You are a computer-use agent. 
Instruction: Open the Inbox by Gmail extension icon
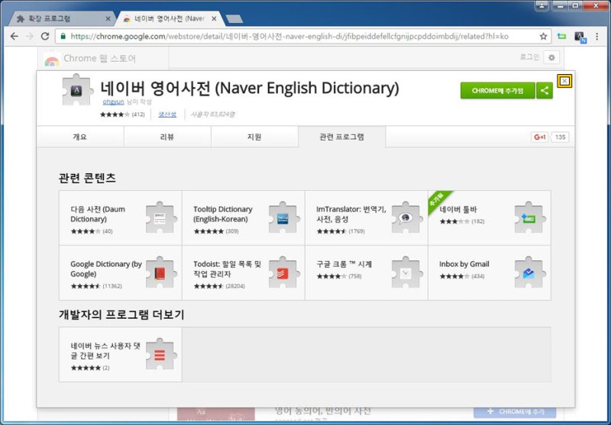click(x=529, y=272)
